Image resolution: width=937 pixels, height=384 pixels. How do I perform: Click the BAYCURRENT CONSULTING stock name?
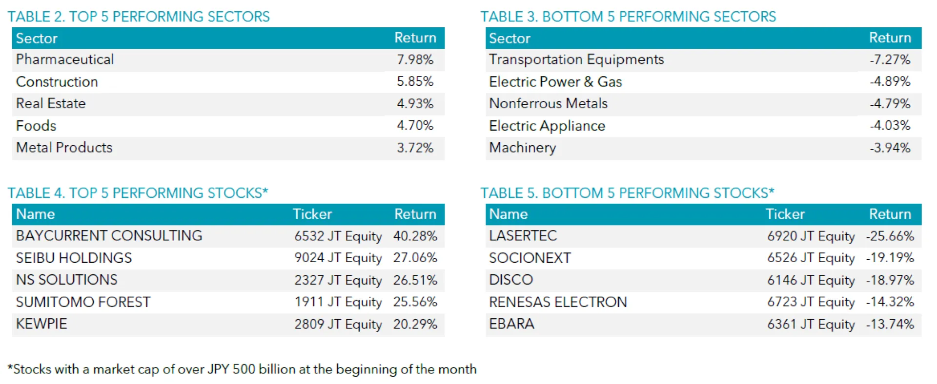coord(109,236)
